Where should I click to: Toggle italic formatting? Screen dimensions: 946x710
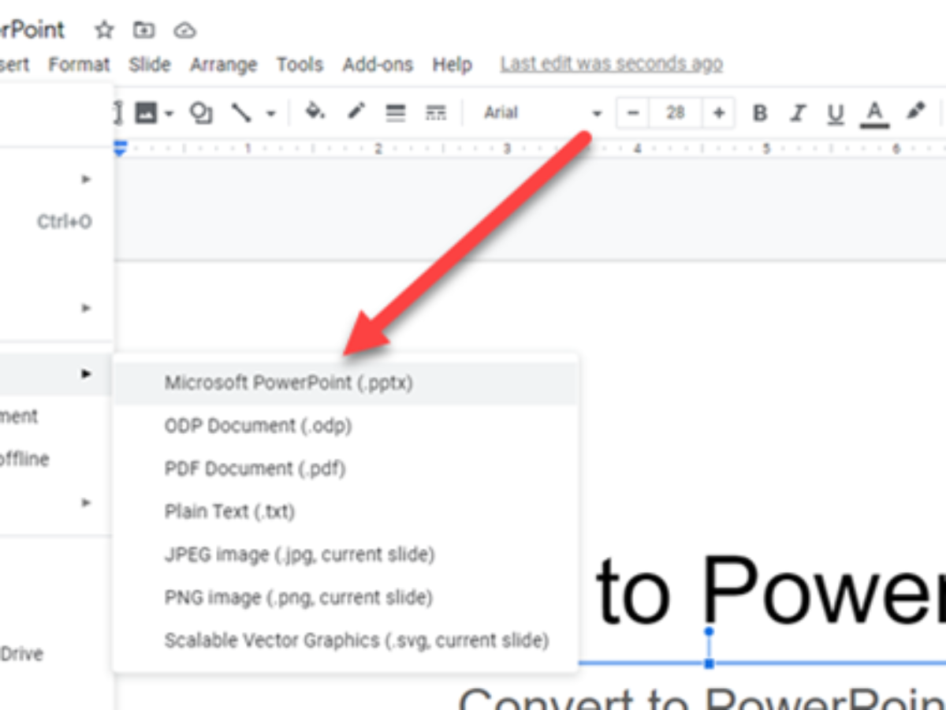(x=798, y=113)
